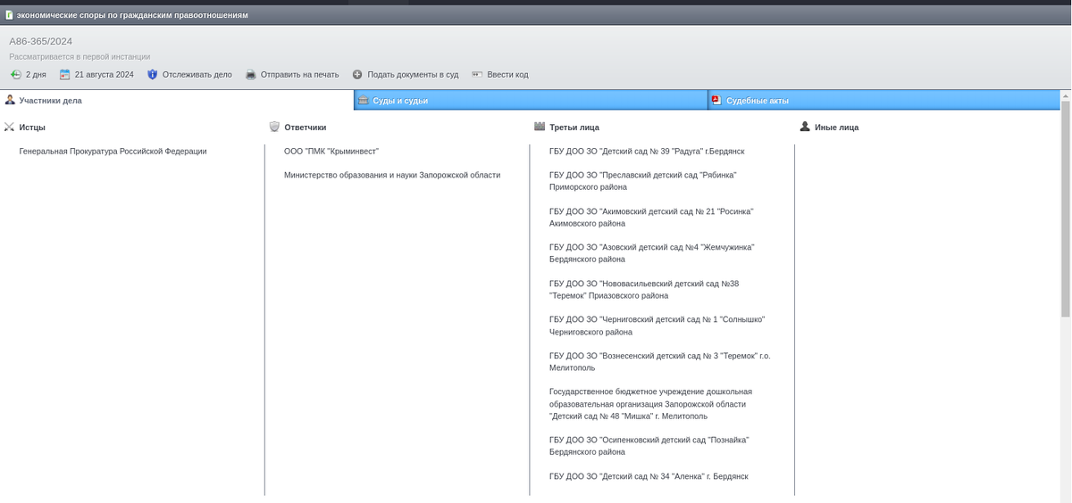Click the Ответчики column header
1072x503 pixels.
pyautogui.click(x=305, y=128)
